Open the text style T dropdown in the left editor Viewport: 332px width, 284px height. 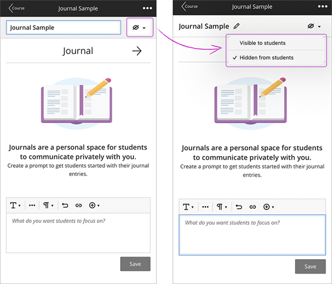tap(15, 205)
